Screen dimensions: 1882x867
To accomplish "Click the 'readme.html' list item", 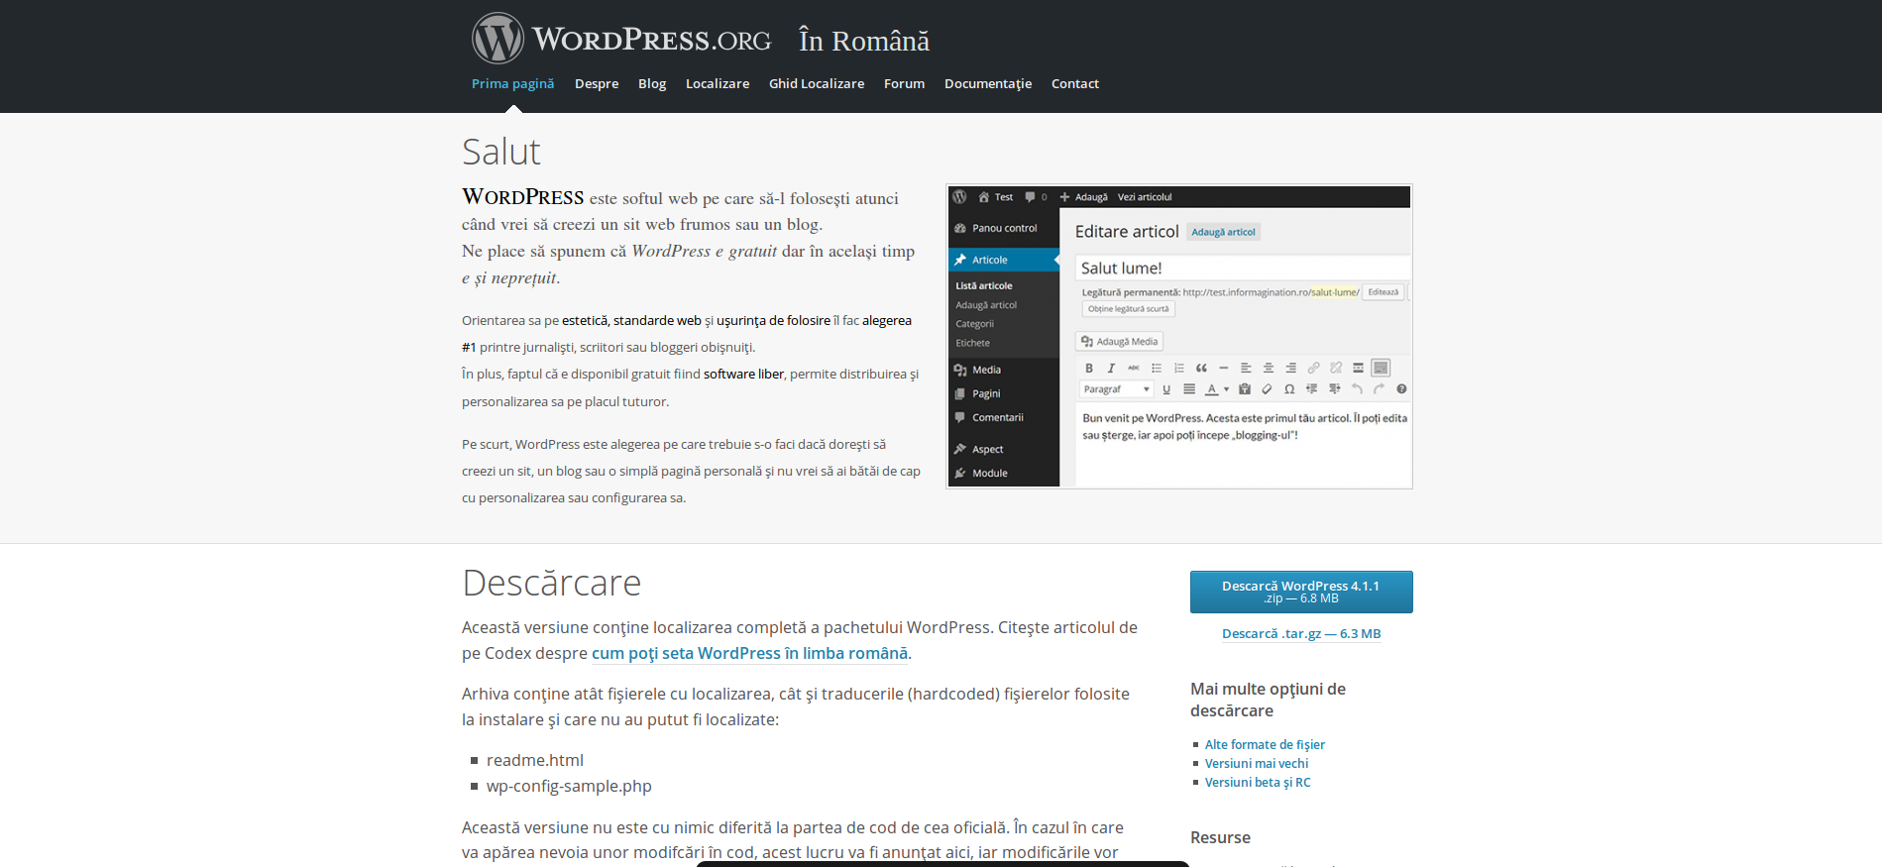I will click(x=535, y=760).
